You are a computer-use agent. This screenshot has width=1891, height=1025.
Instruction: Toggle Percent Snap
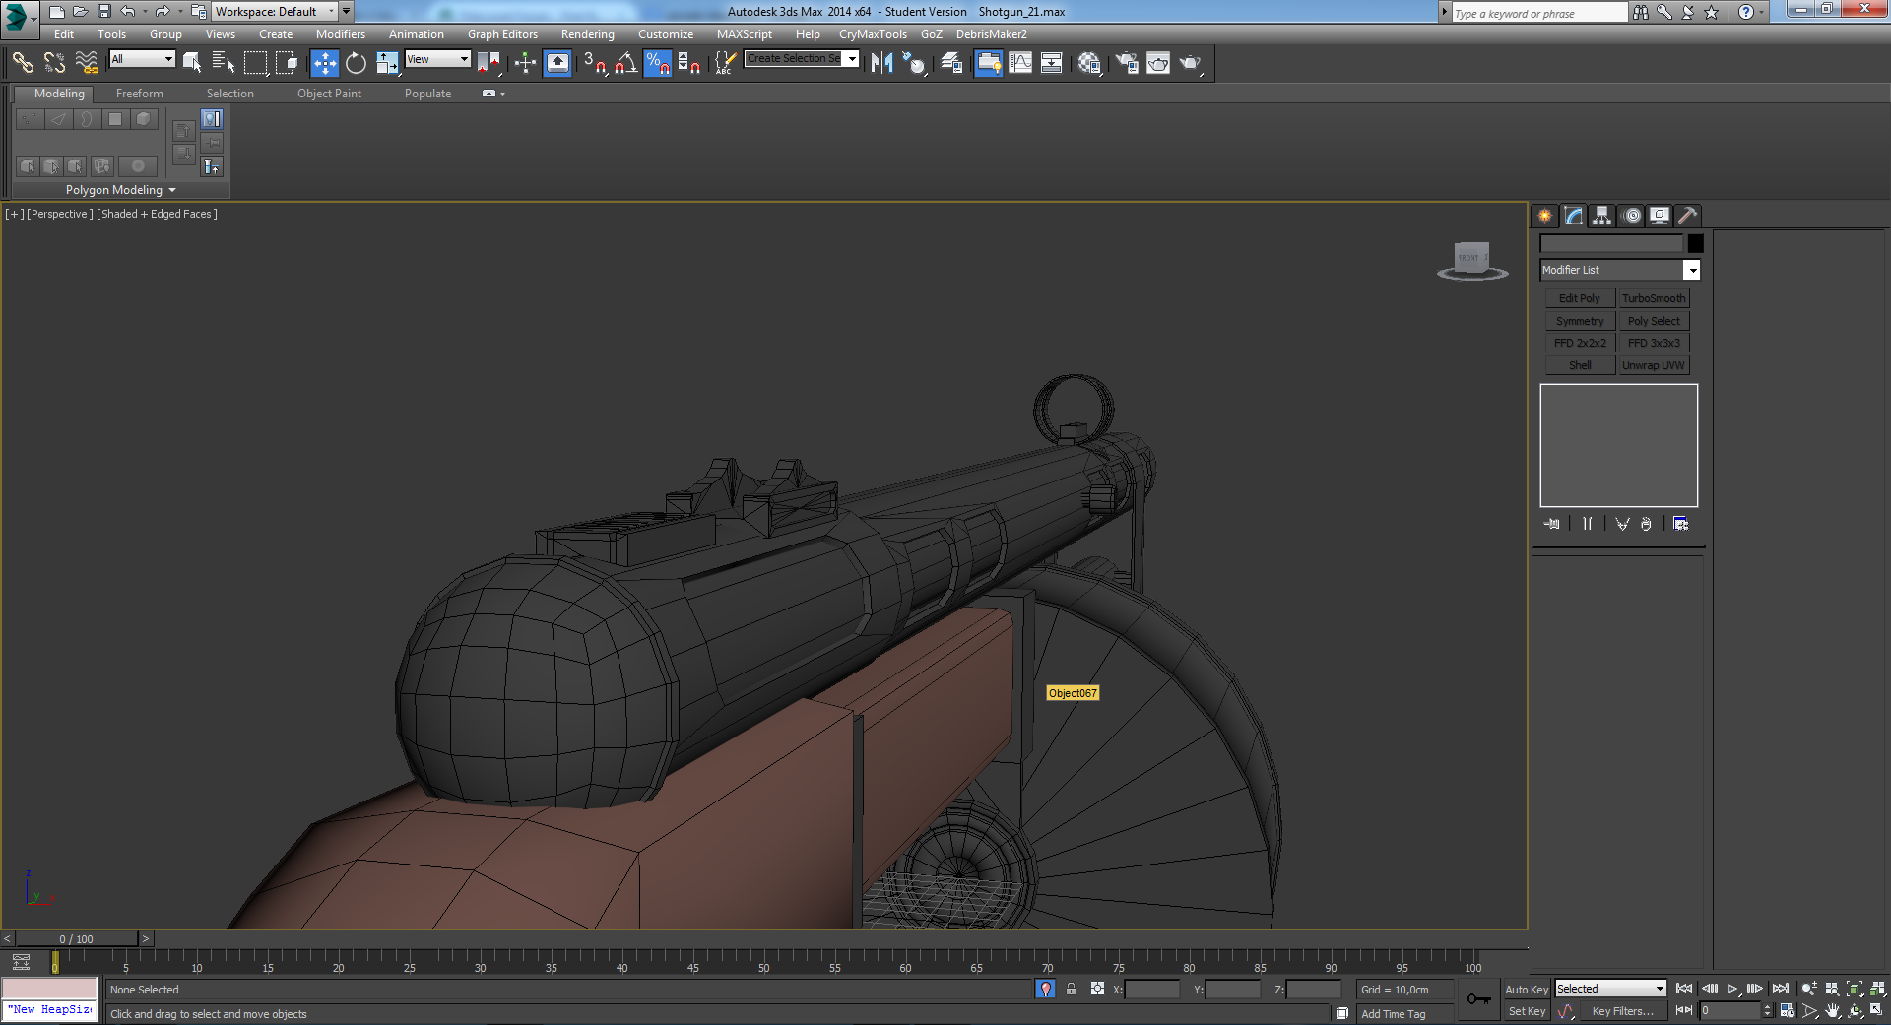(657, 63)
